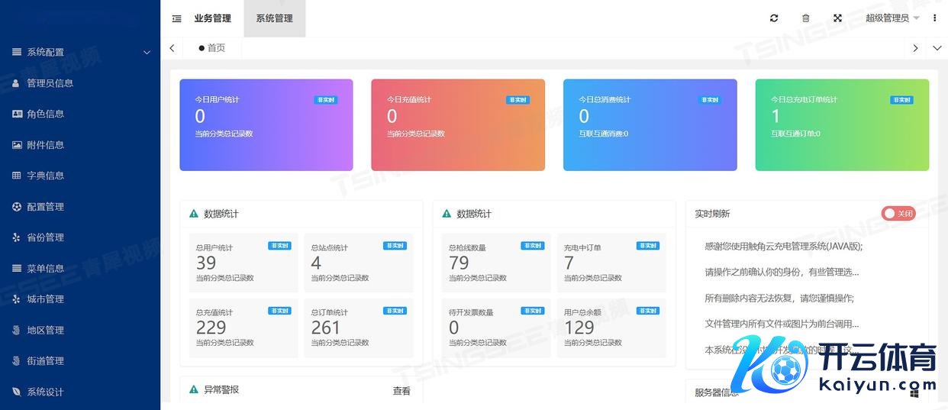948x410 pixels.
Task: Click the 首页 page tab
Action: (212, 48)
